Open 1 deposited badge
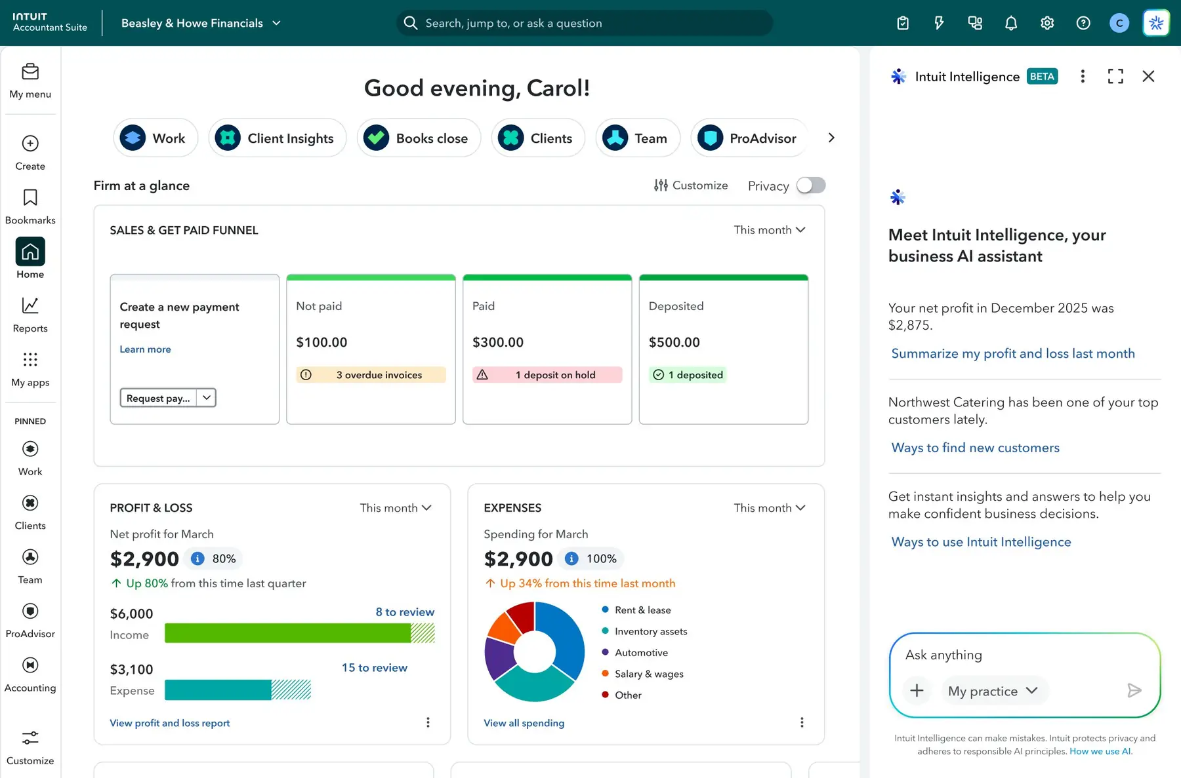 [x=688, y=375]
